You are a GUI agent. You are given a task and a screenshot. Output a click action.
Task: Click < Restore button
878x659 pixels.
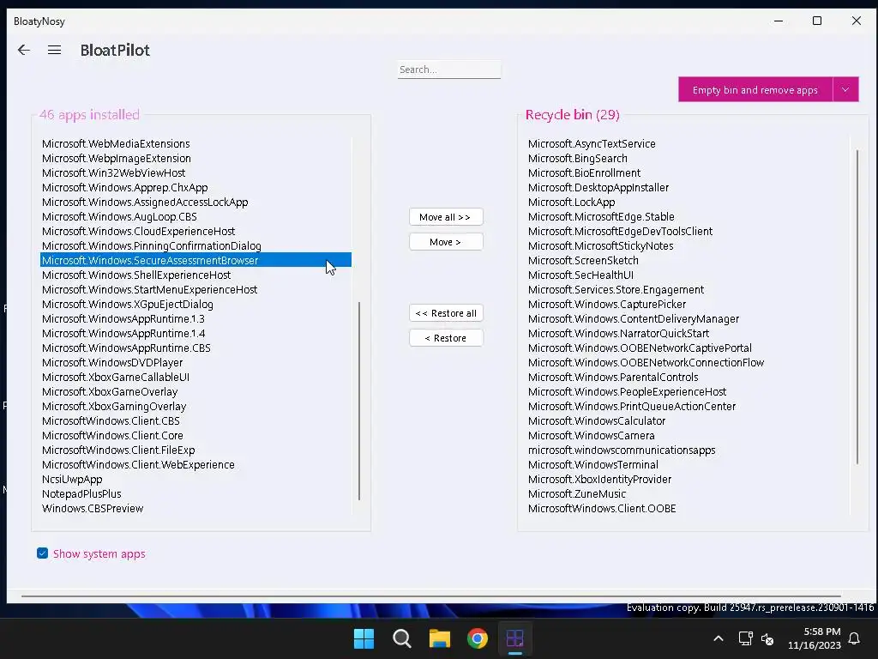pyautogui.click(x=446, y=338)
